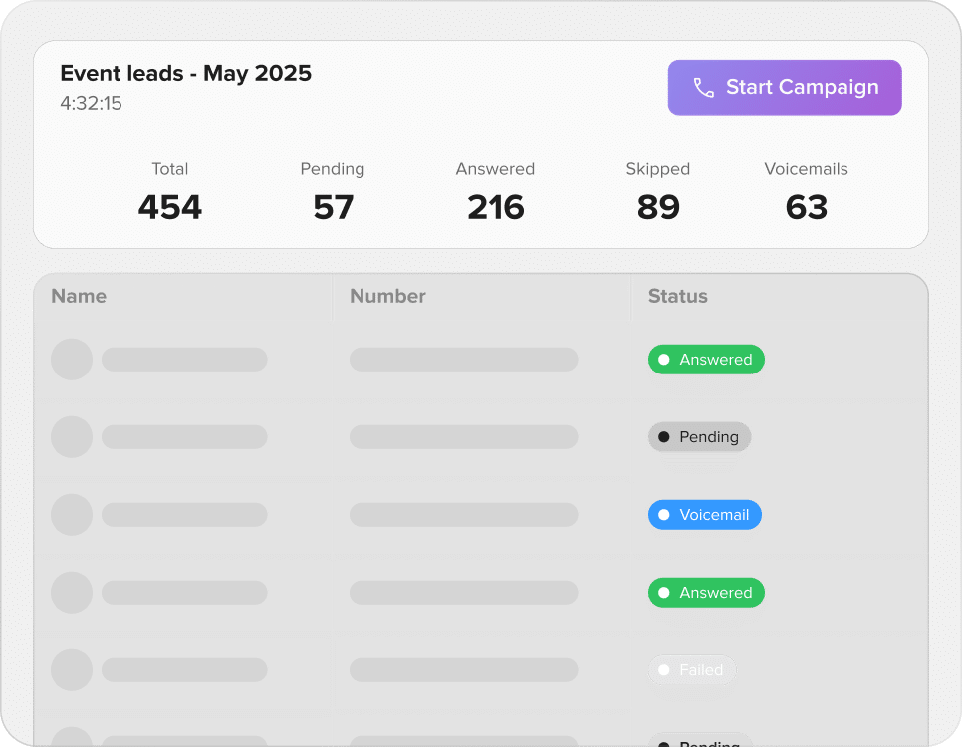The height and width of the screenshot is (747, 962).
Task: Click the Answered badge in fourth row
Action: pyautogui.click(x=706, y=593)
